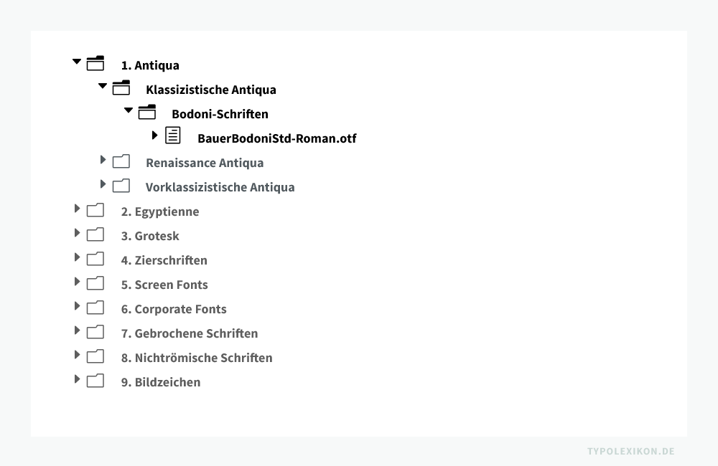Screen dimensions: 718x466
Task: Open the TYPOLEXIKON.DE link
Action: point(630,451)
